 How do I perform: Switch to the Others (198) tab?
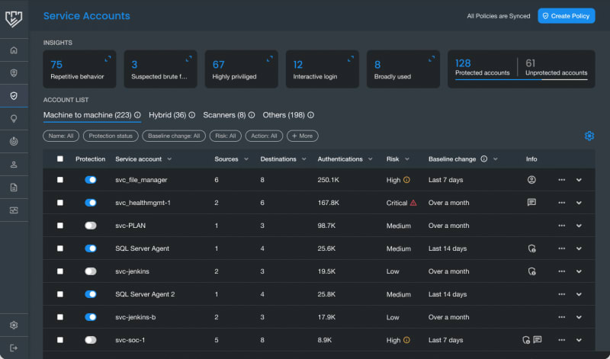coord(284,115)
